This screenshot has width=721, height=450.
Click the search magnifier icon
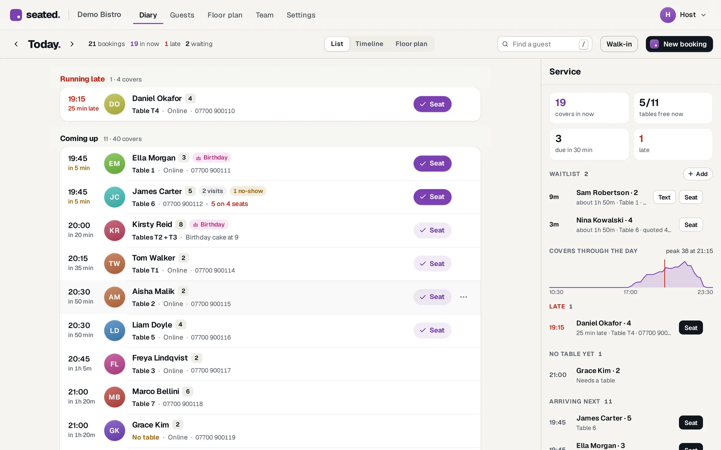click(505, 44)
